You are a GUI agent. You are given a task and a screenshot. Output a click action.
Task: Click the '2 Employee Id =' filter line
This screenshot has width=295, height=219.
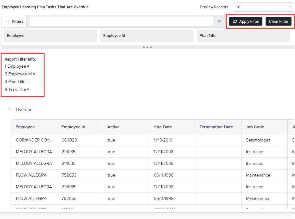[x=20, y=74]
